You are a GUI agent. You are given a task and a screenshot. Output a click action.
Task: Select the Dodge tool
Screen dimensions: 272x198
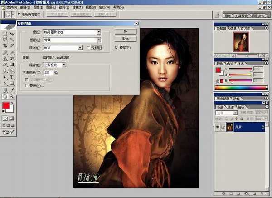pyautogui.click(x=12, y=70)
